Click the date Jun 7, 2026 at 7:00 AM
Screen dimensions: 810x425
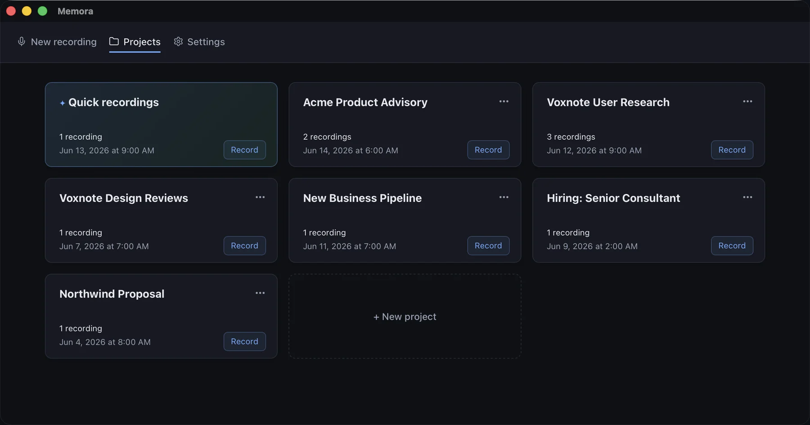(104, 246)
